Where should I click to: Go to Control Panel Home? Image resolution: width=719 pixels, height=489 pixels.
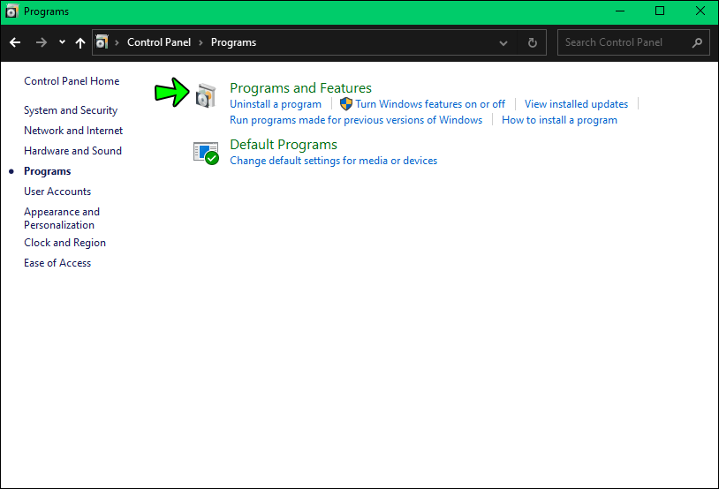[72, 81]
